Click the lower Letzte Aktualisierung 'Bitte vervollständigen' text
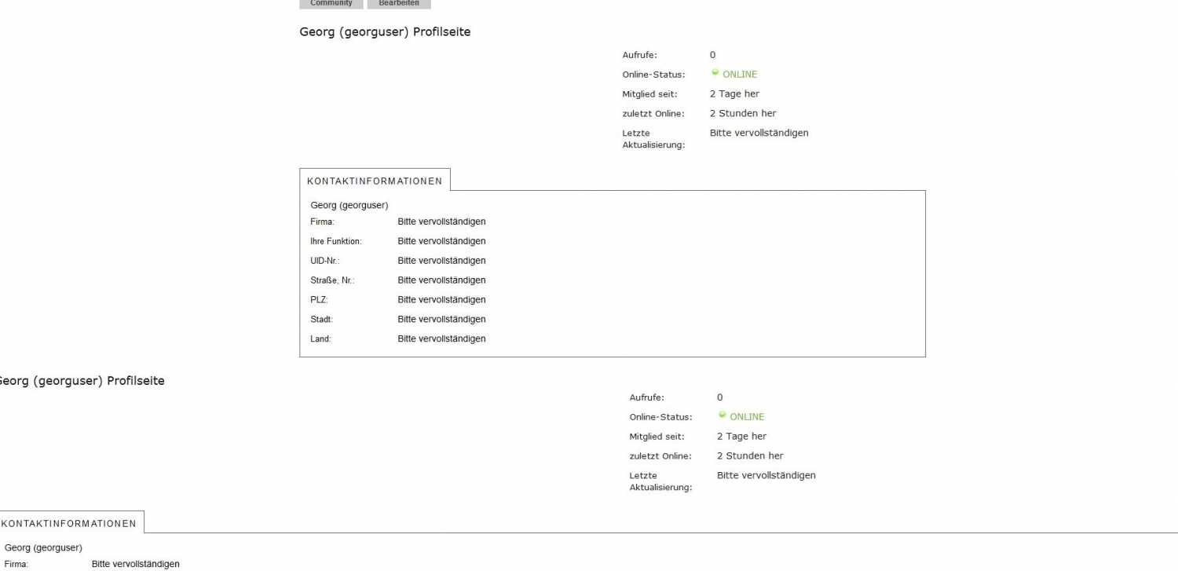The image size is (1178, 571). tap(766, 475)
